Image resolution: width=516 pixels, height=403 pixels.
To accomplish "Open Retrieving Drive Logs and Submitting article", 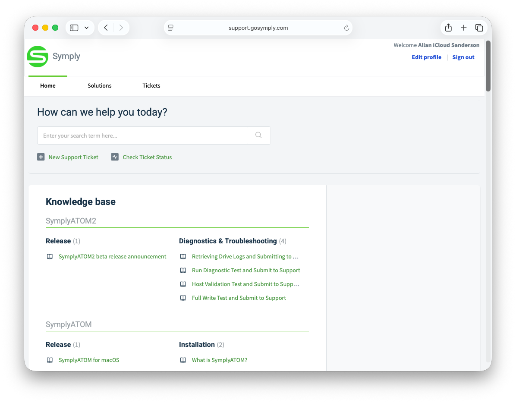I will (245, 257).
